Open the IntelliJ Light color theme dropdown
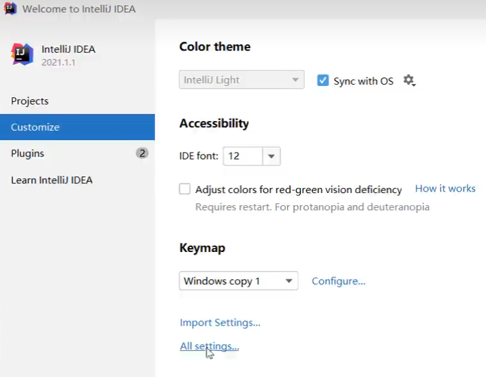This screenshot has width=486, height=377. 242,80
